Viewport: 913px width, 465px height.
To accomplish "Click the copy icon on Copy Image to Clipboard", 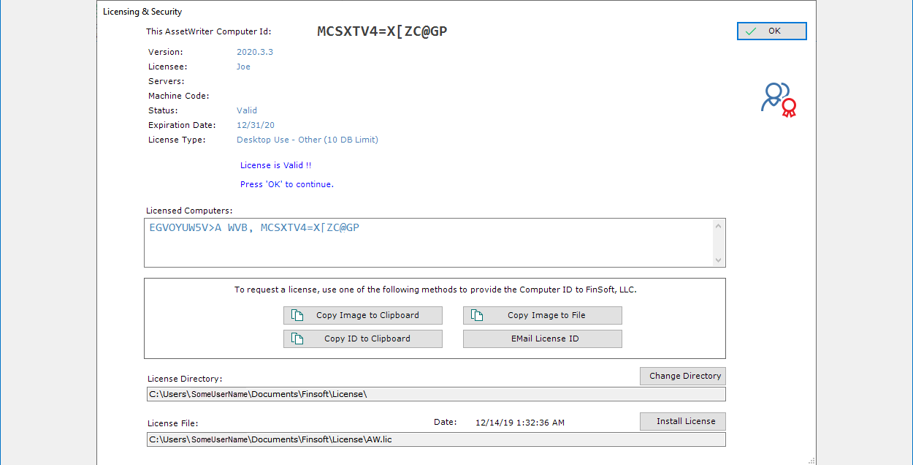I will coord(297,315).
